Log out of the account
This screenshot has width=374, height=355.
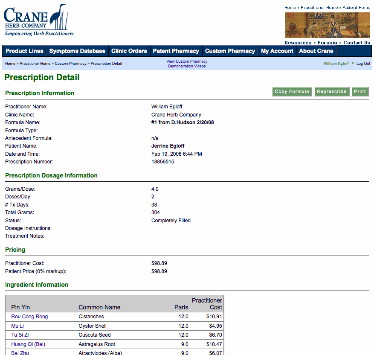tap(363, 64)
